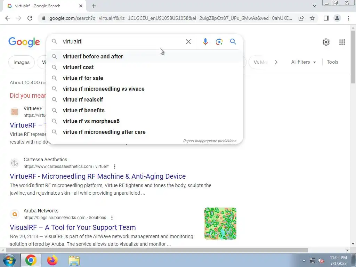Click the muted volume tray icon
The width and height of the screenshot is (356, 267).
(321, 261)
